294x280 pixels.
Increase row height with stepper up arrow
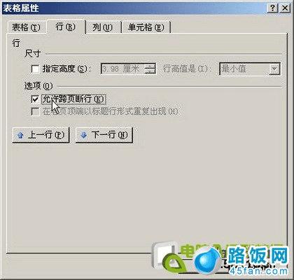(x=150, y=66)
